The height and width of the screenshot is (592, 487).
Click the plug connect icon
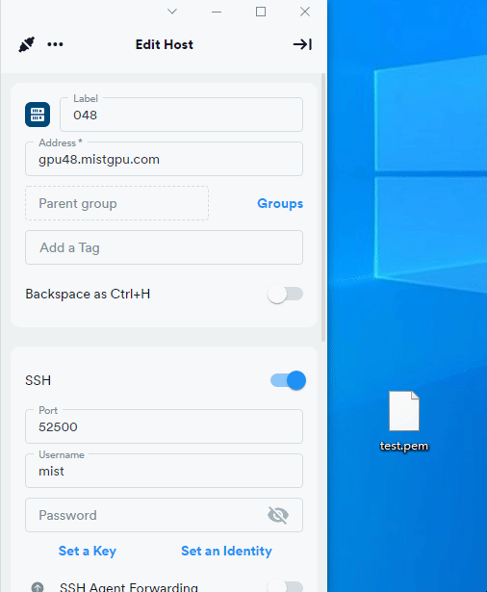[x=27, y=44]
